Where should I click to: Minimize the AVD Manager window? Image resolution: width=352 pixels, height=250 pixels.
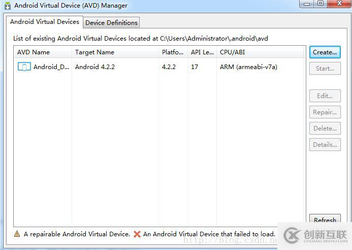[307, 4]
